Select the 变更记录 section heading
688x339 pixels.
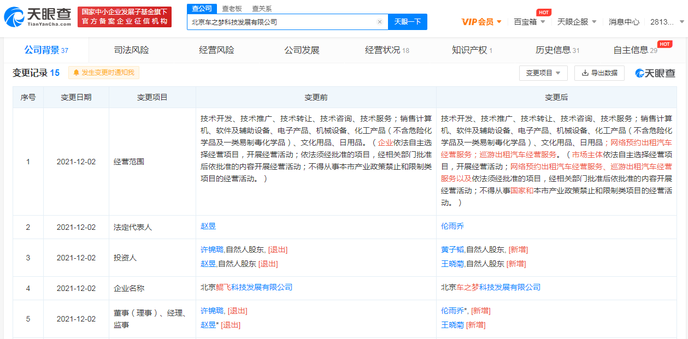tap(36, 73)
